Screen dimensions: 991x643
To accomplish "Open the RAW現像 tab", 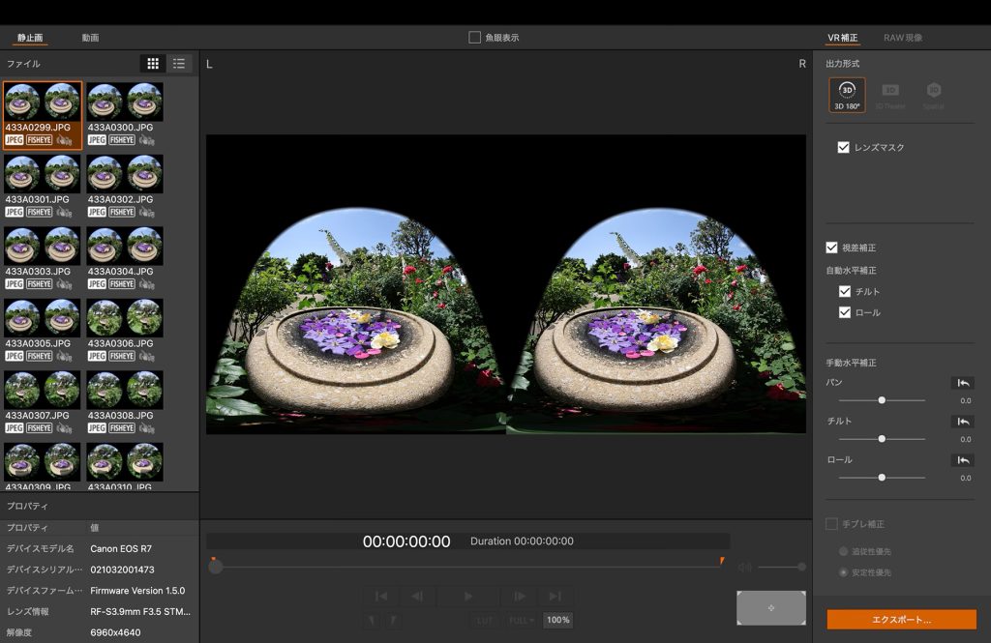I will pyautogui.click(x=902, y=38).
